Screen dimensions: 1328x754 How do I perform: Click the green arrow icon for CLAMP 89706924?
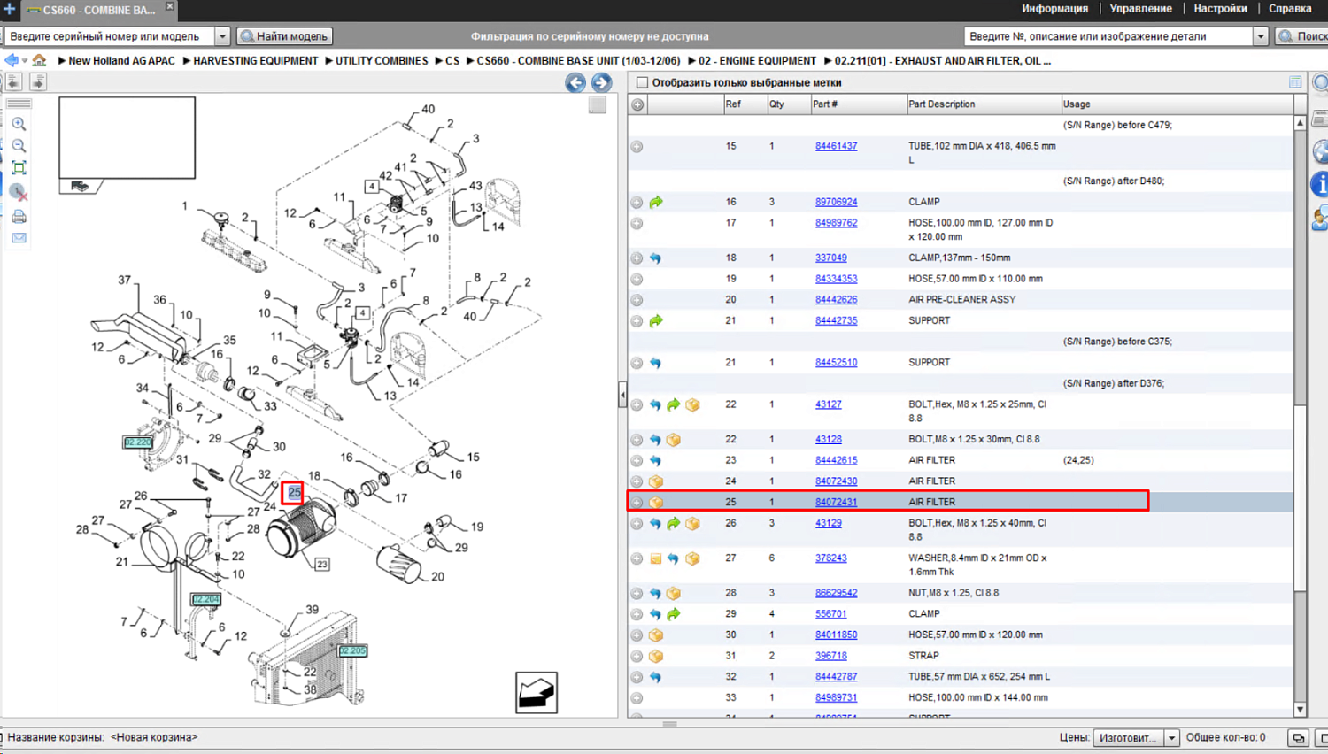[x=656, y=203]
